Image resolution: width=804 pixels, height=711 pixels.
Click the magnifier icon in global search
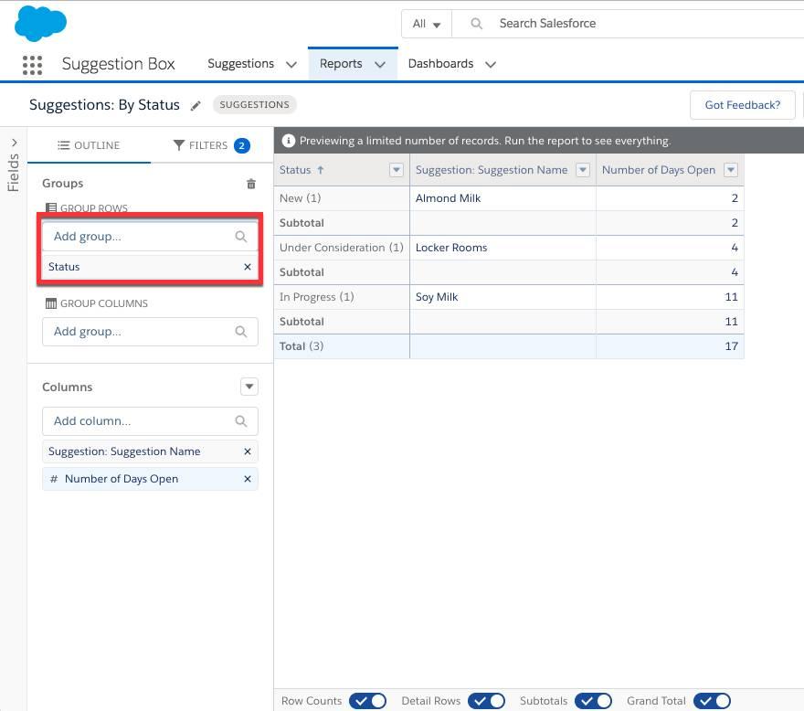coord(476,24)
